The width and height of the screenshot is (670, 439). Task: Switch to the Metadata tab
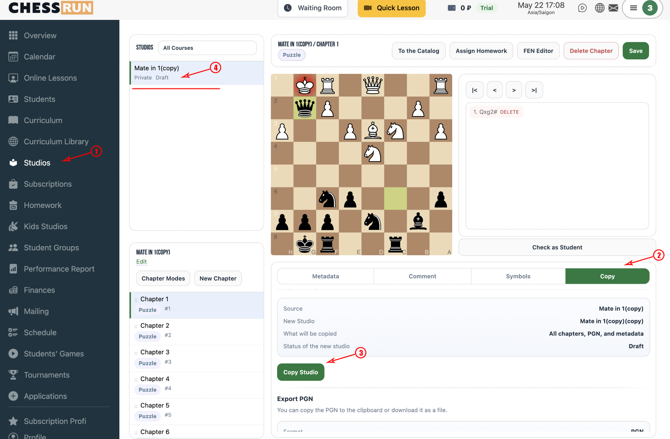(x=326, y=276)
